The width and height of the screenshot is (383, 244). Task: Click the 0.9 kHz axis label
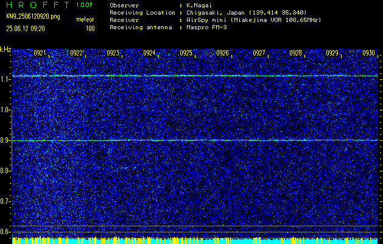[x=4, y=140]
